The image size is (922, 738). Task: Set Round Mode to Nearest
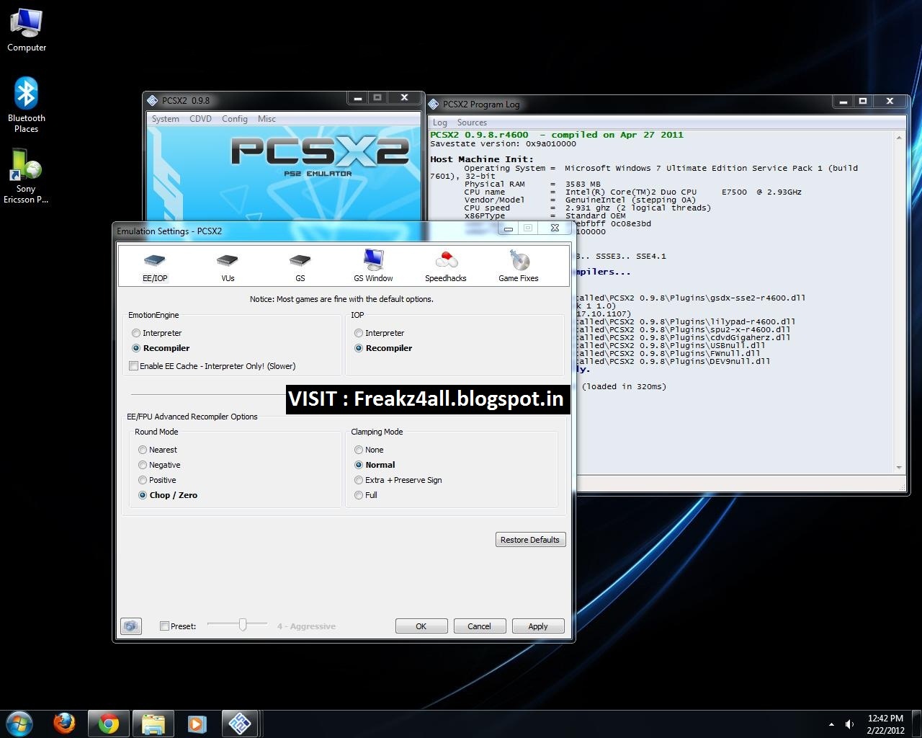[143, 449]
